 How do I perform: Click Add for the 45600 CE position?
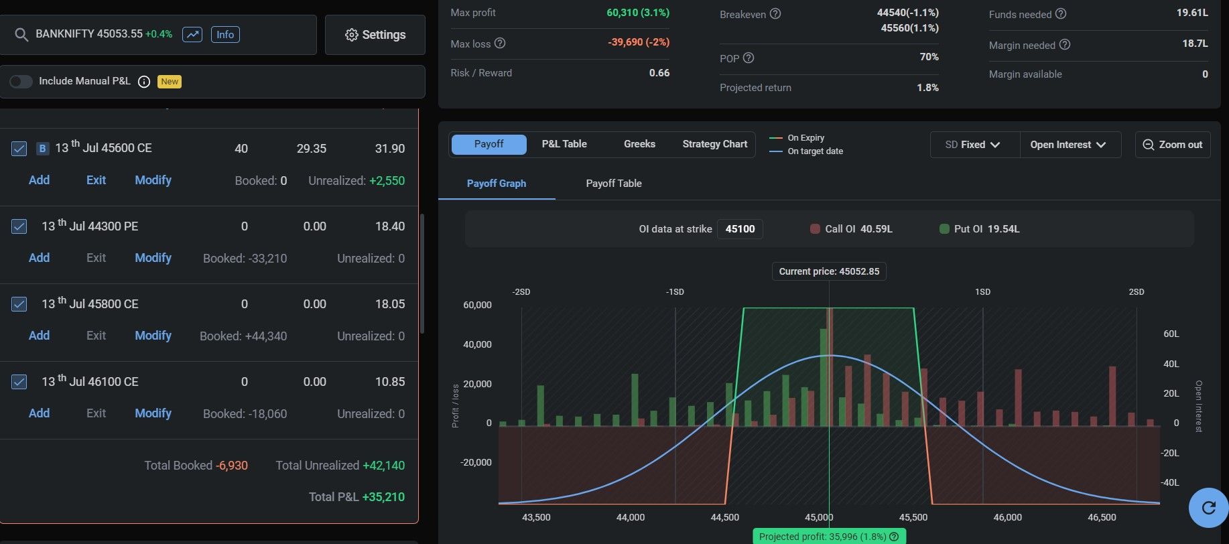point(39,180)
